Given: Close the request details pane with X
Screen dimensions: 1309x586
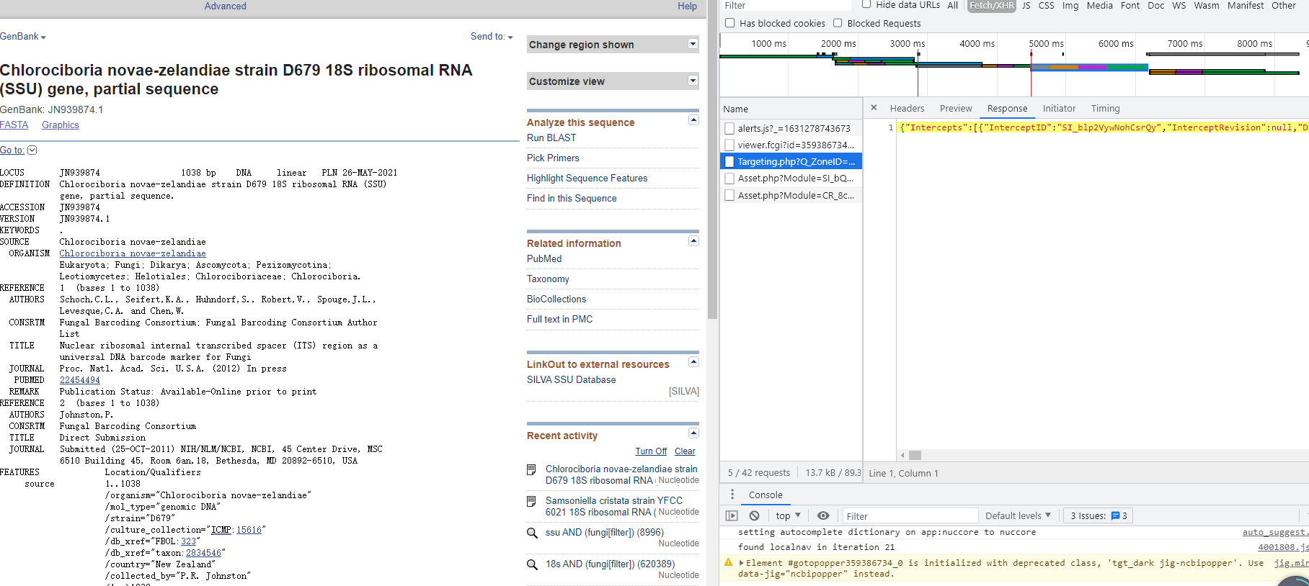Looking at the screenshot, I should point(874,108).
